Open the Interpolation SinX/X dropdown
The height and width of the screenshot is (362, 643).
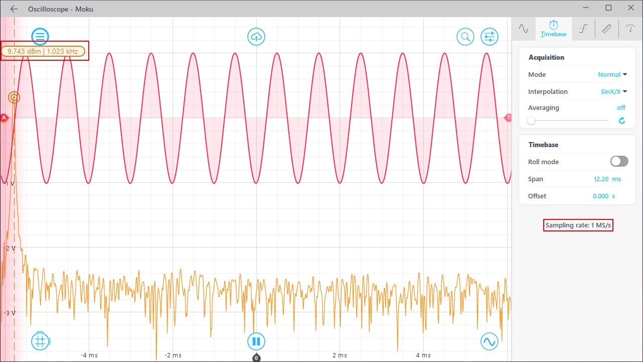[x=614, y=91]
